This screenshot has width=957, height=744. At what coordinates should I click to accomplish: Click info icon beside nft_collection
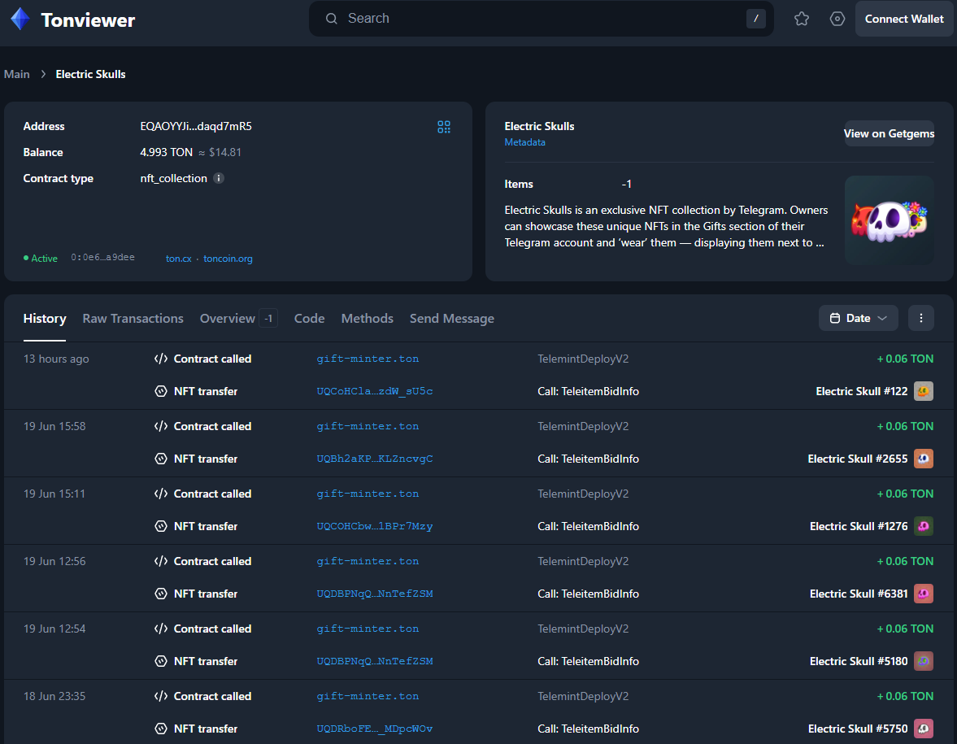(219, 178)
